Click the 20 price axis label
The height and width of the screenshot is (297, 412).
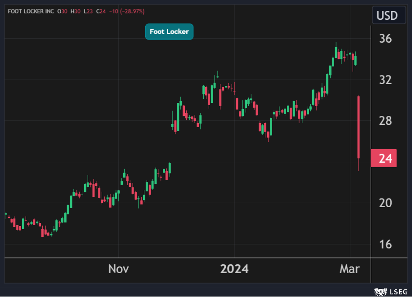pos(385,203)
